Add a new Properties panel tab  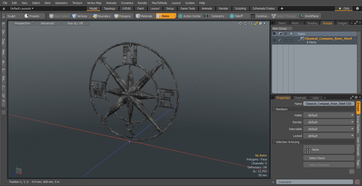(x=325, y=98)
